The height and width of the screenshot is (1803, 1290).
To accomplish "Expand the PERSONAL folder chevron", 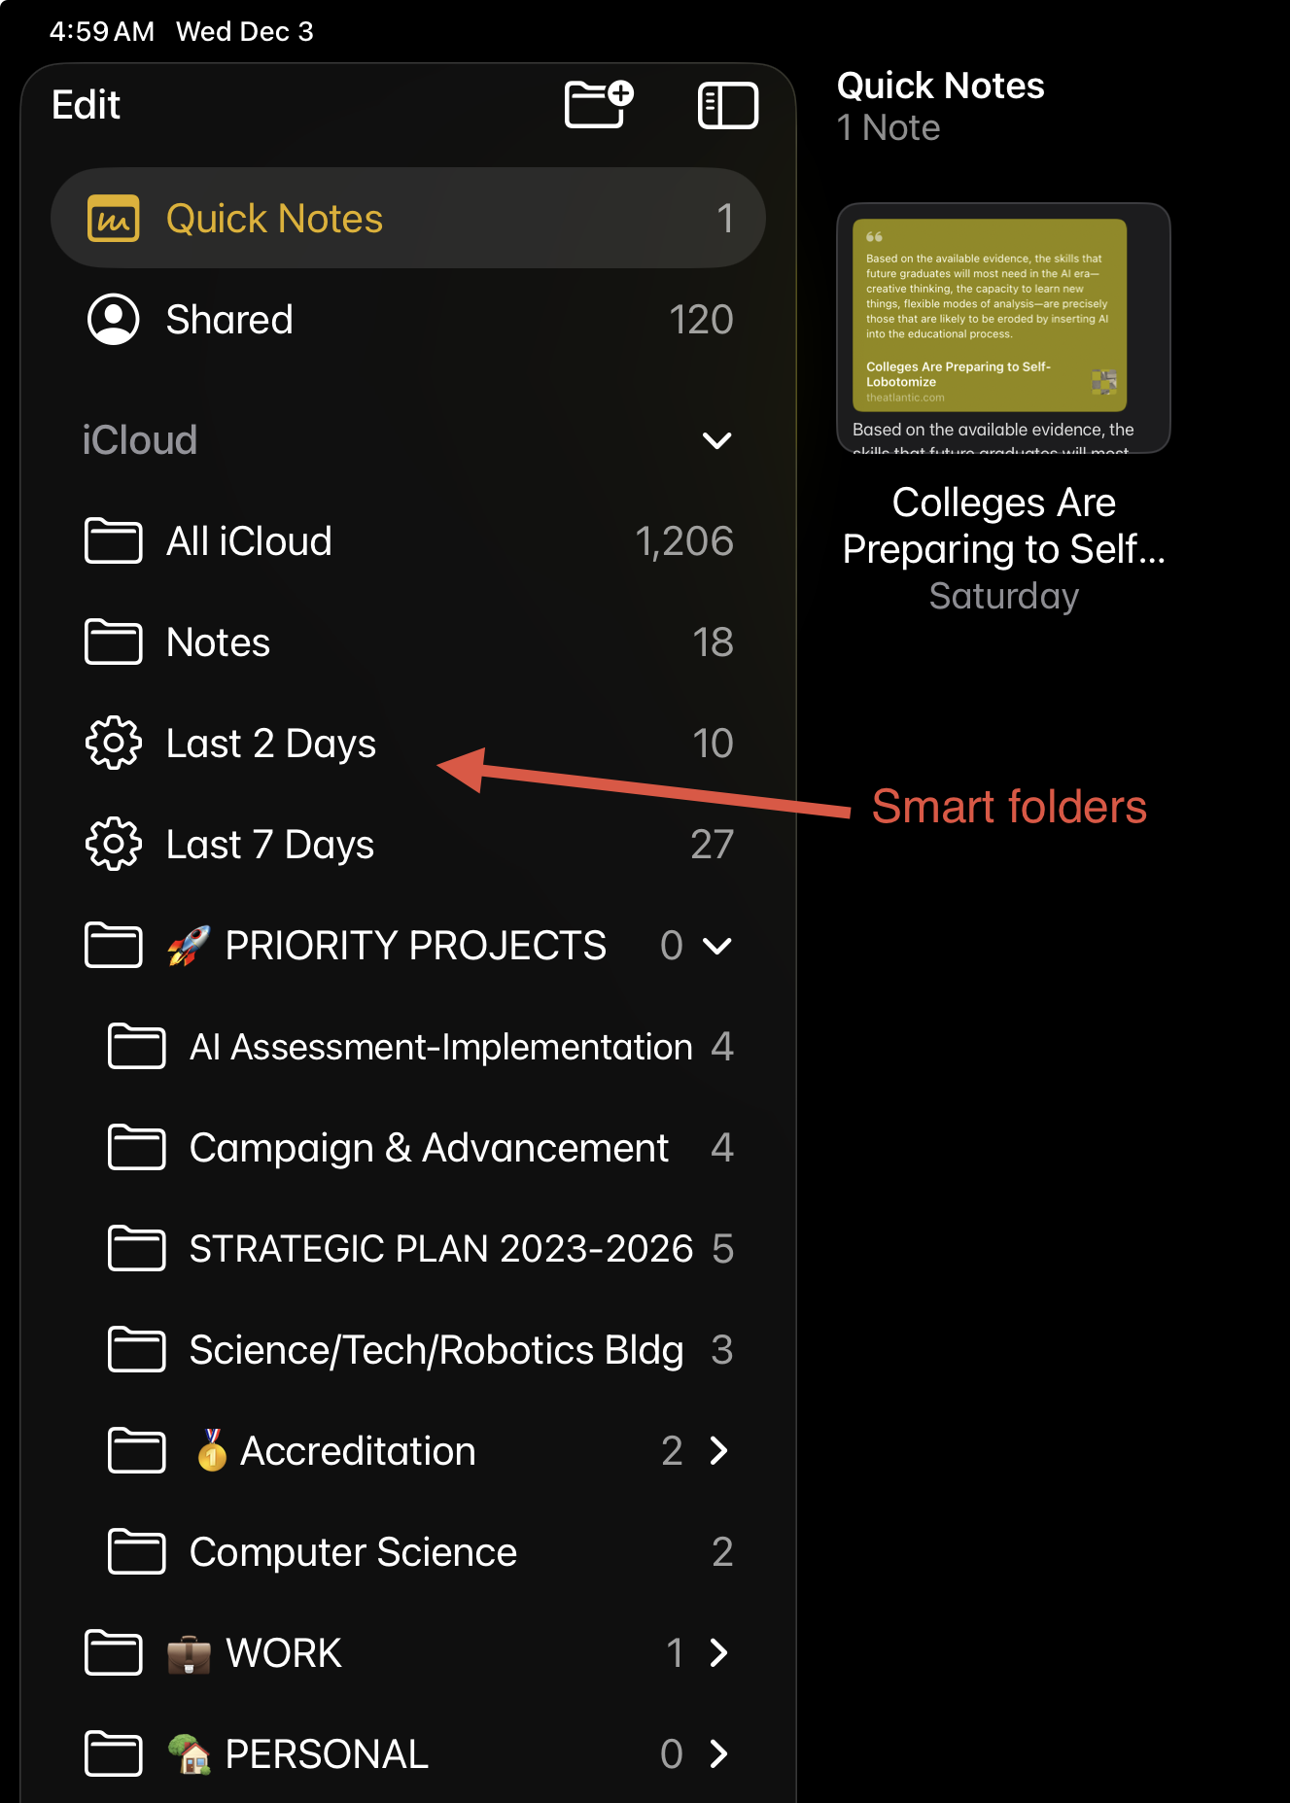I will pos(719,1754).
